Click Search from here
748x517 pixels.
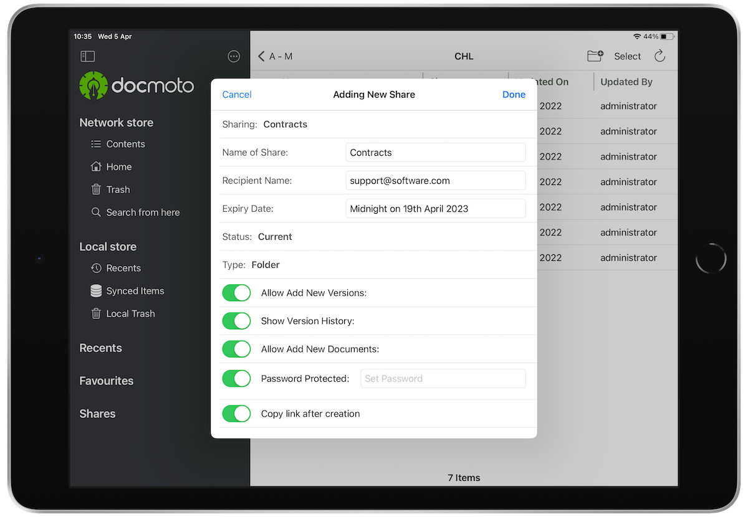pyautogui.click(x=142, y=212)
